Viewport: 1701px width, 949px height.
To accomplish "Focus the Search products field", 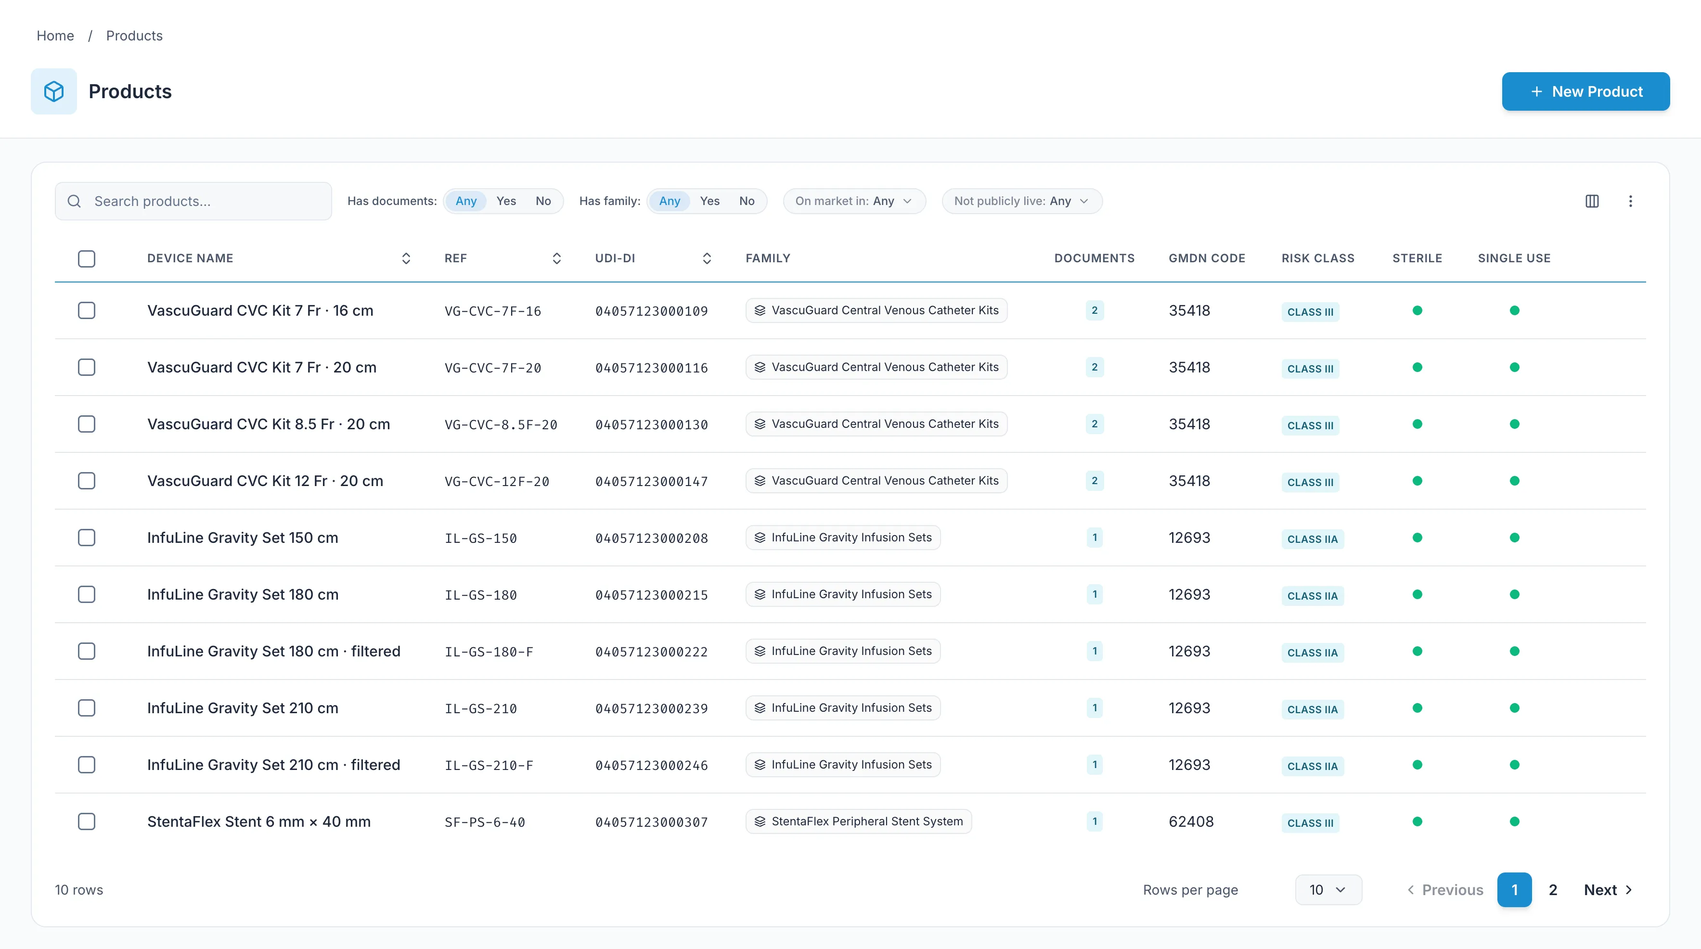I will pyautogui.click(x=193, y=201).
